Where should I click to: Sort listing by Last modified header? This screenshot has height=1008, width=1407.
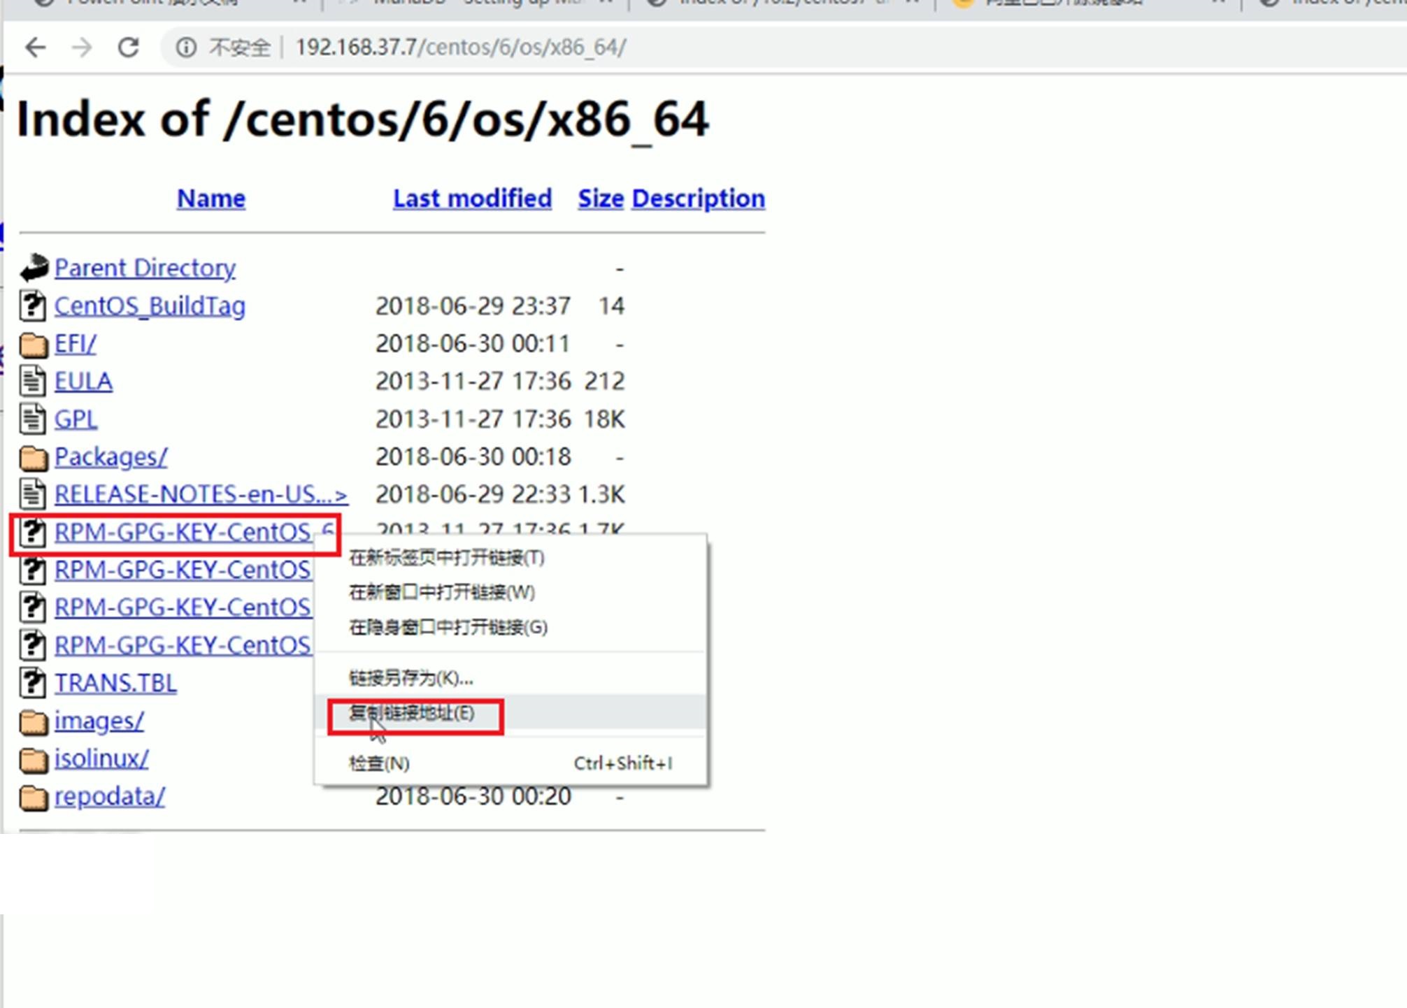(472, 199)
